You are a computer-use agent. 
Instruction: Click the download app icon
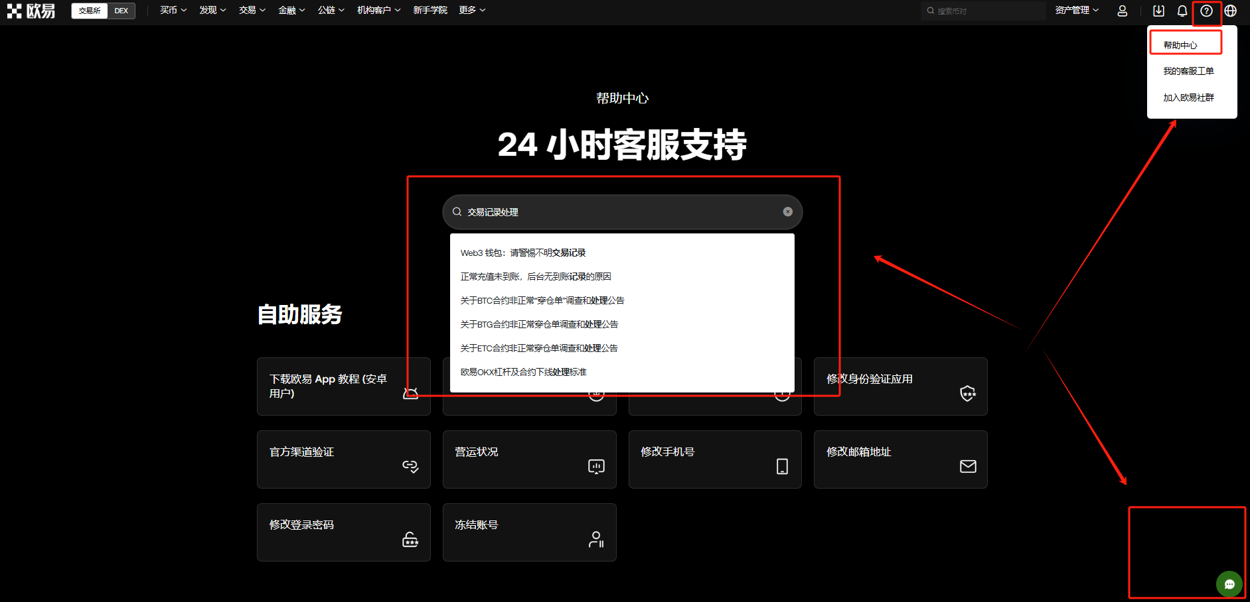[1158, 11]
